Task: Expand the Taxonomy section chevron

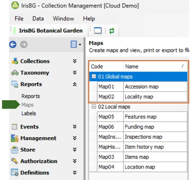Action: tap(75, 73)
